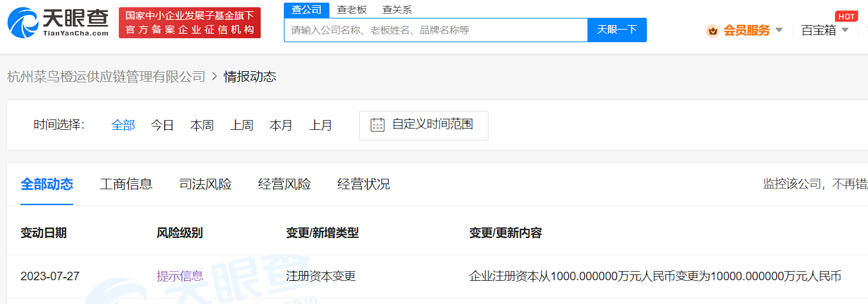Image resolution: width=868 pixels, height=304 pixels.
Task: Click the 注册资本变更 type cell
Action: click(321, 276)
